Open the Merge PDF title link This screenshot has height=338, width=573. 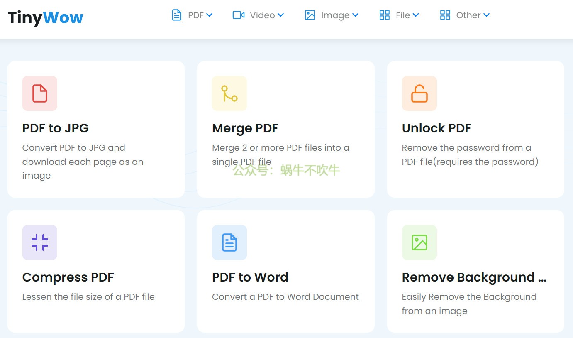[245, 128]
